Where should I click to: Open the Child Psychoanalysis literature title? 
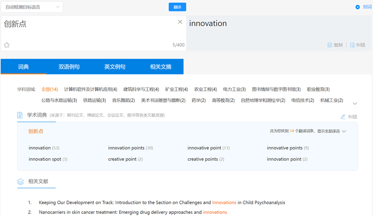tap(162, 203)
